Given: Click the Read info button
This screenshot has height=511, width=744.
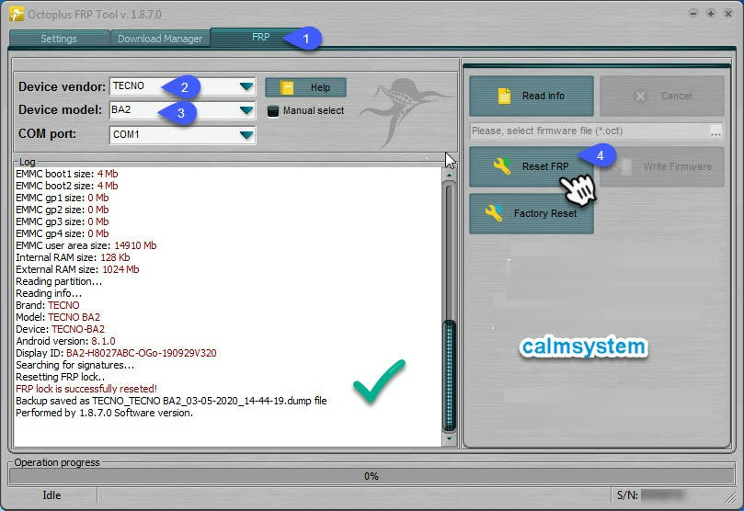Looking at the screenshot, I should (x=531, y=96).
